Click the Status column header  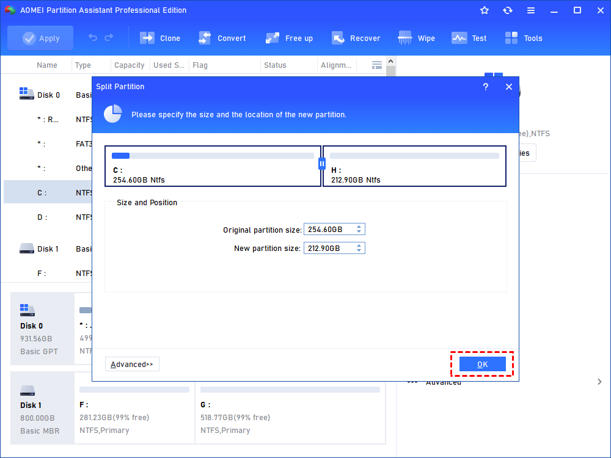click(x=275, y=65)
